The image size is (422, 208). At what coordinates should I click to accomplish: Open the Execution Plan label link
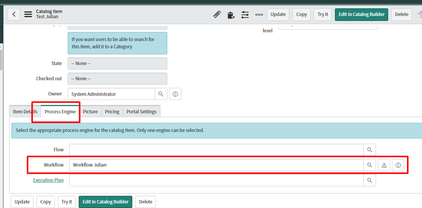48,180
